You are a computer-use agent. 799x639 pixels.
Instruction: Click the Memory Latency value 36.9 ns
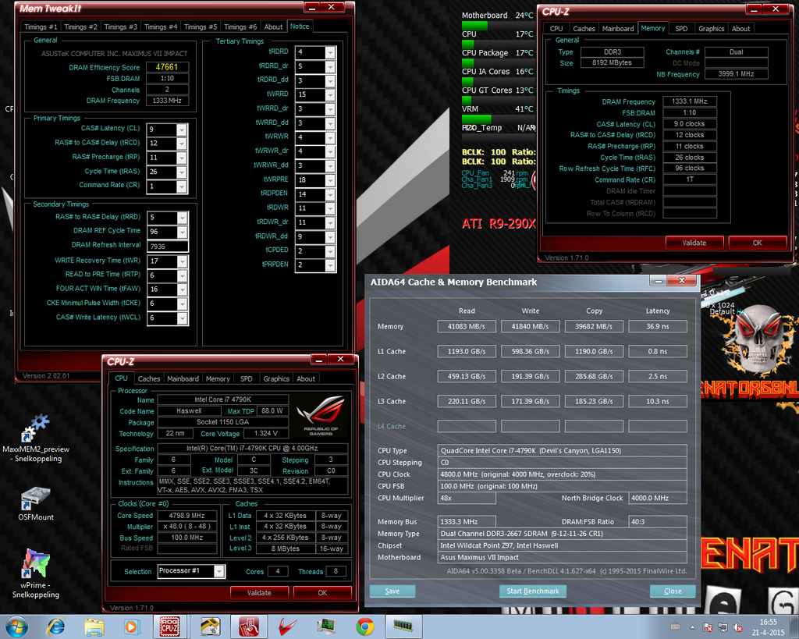tap(657, 326)
